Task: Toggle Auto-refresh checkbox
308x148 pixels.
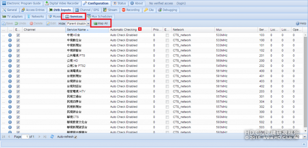Action: click(x=75, y=137)
